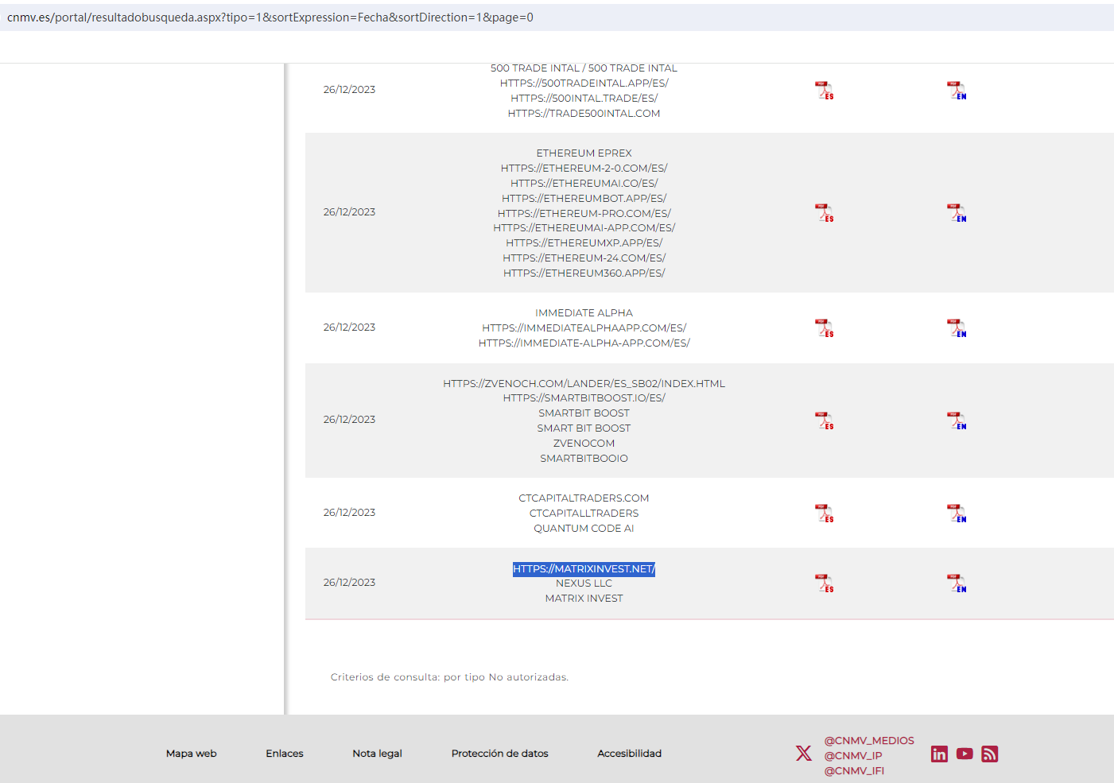Click HTTPS://ETHEREUM-2-0.COM/ES/ text
The image size is (1114, 783).
(584, 169)
